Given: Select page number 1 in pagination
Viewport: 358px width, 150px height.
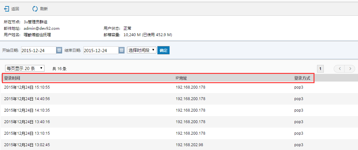Looking at the screenshot, I should (321, 68).
